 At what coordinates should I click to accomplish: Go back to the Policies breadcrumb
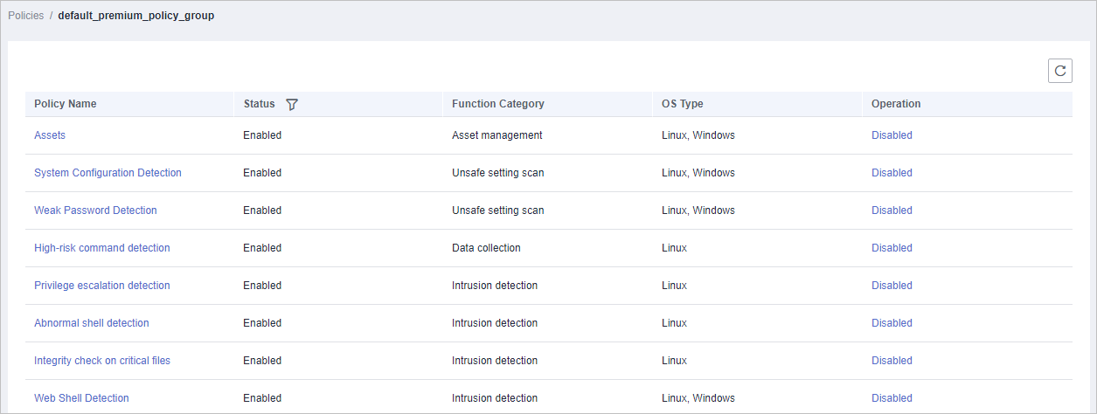(x=25, y=16)
